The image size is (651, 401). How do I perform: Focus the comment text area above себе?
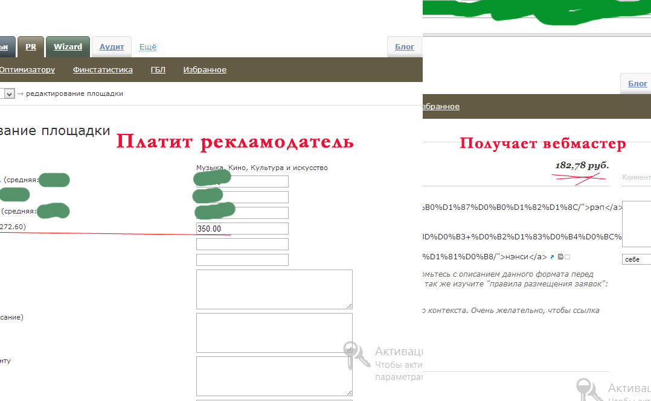click(637, 224)
